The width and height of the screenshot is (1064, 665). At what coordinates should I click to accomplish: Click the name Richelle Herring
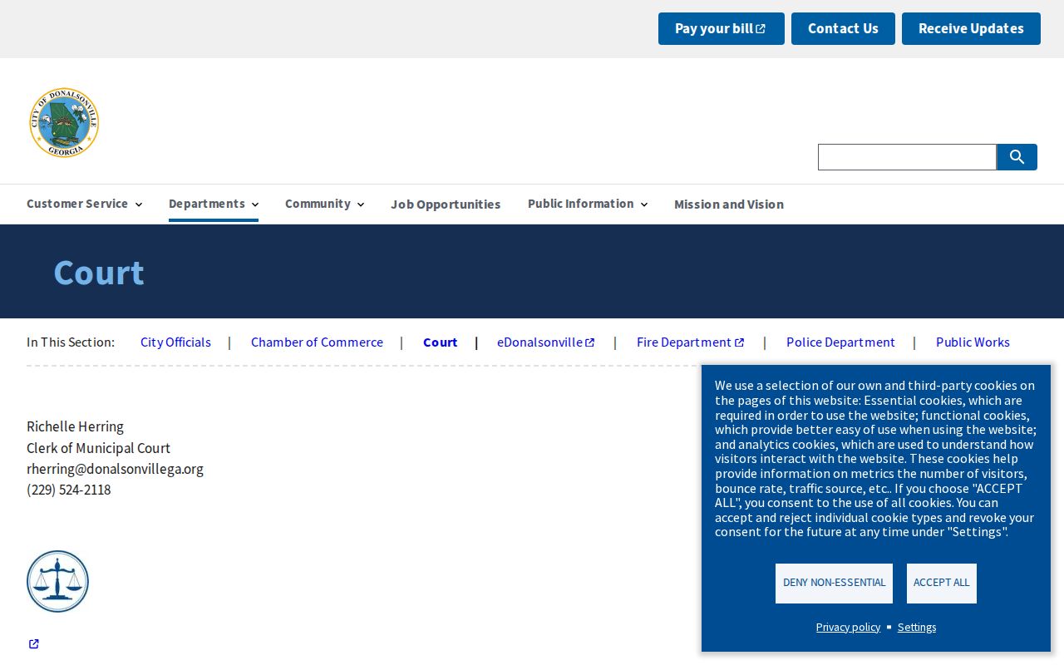[75, 426]
